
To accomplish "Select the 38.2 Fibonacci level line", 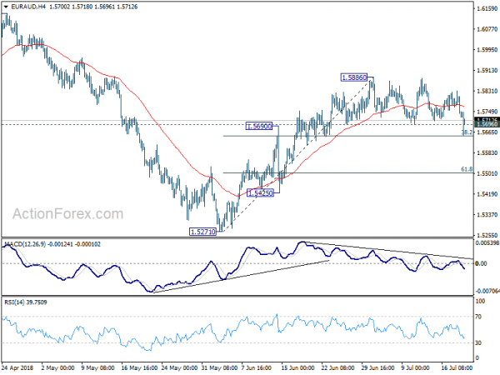I will tap(347, 136).
